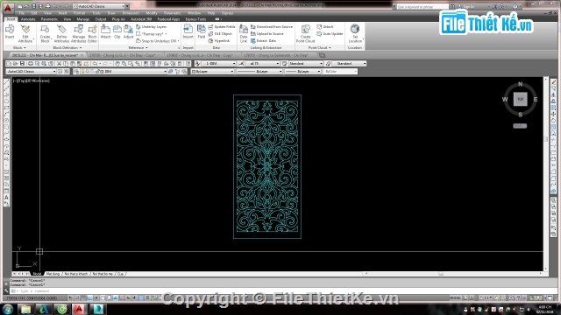561x315 pixels.
Task: Switch to the Express Tools ribbon tab
Action: coord(195,19)
